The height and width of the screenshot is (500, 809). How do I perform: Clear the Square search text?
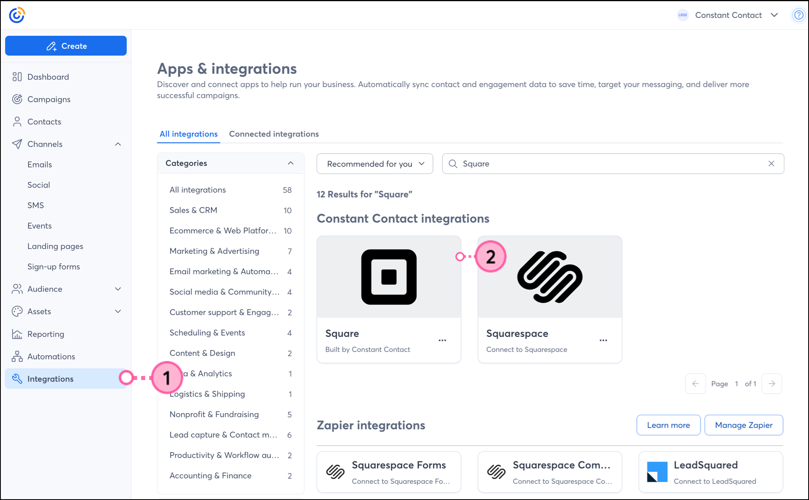(x=771, y=164)
